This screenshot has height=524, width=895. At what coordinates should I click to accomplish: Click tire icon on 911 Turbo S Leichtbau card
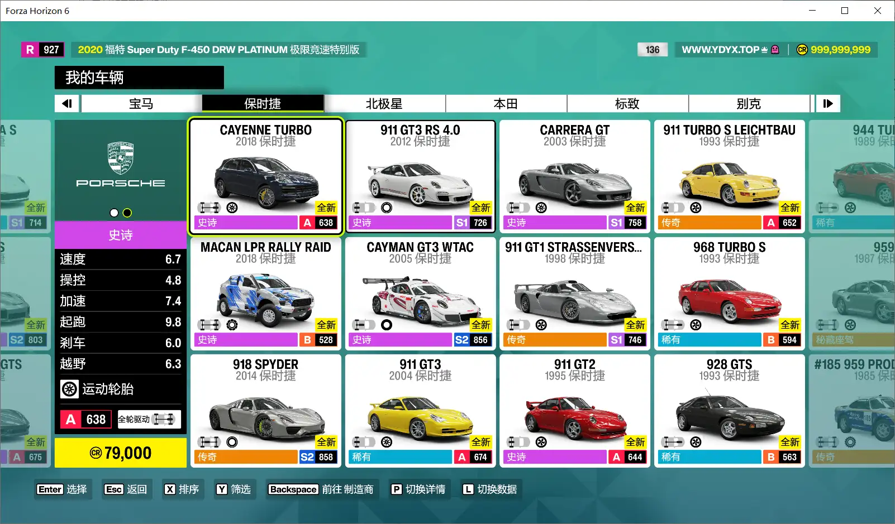(696, 208)
